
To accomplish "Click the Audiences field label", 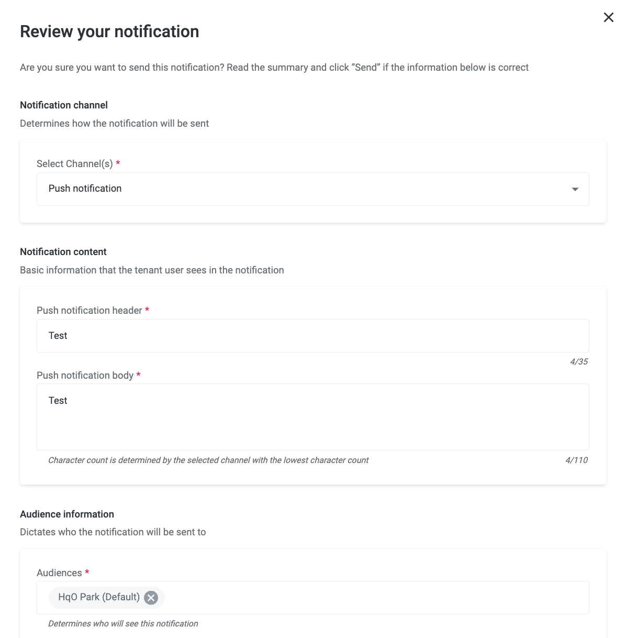I will [x=59, y=573].
